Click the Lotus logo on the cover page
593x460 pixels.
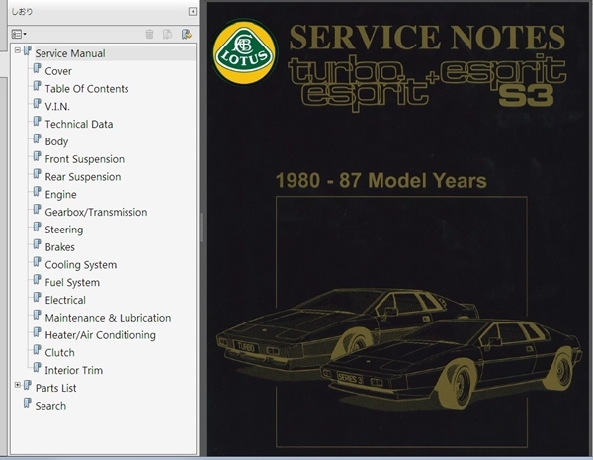(245, 52)
